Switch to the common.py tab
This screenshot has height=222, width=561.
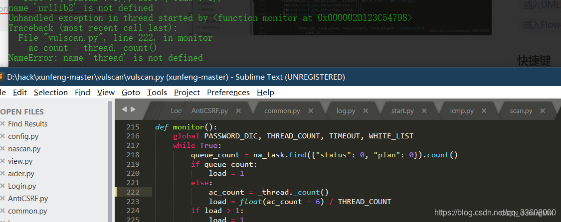tap(282, 111)
